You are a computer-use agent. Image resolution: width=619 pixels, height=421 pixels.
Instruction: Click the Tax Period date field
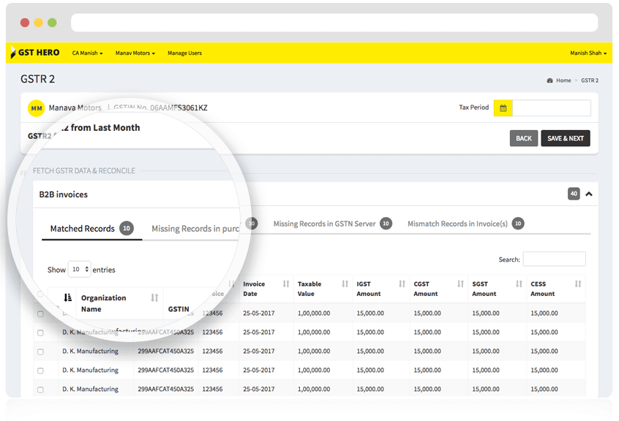pos(552,108)
